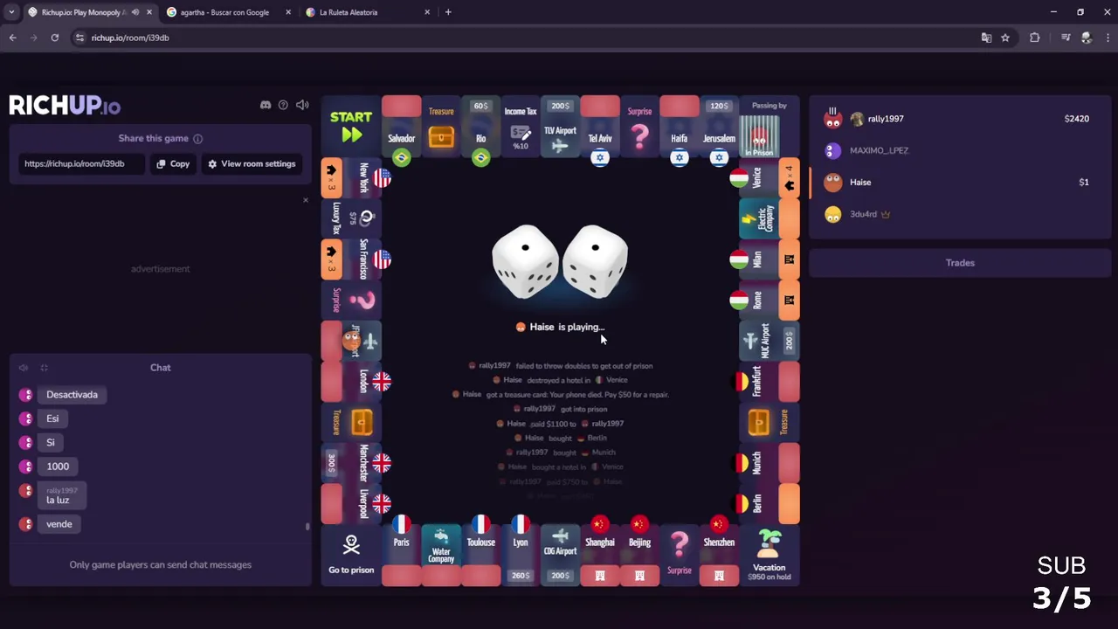Click the Trades panel header
The width and height of the screenshot is (1118, 629).
pyautogui.click(x=959, y=263)
